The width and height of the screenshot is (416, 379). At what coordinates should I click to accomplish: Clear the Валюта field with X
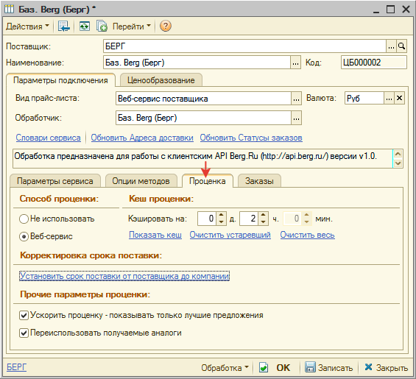click(399, 99)
